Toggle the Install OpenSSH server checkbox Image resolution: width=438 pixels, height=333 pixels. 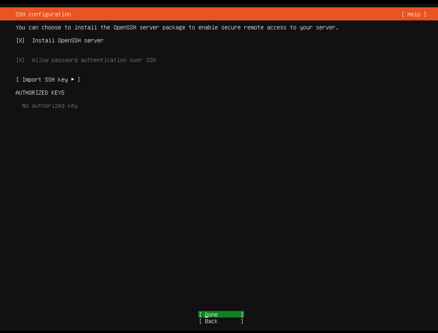pos(20,41)
